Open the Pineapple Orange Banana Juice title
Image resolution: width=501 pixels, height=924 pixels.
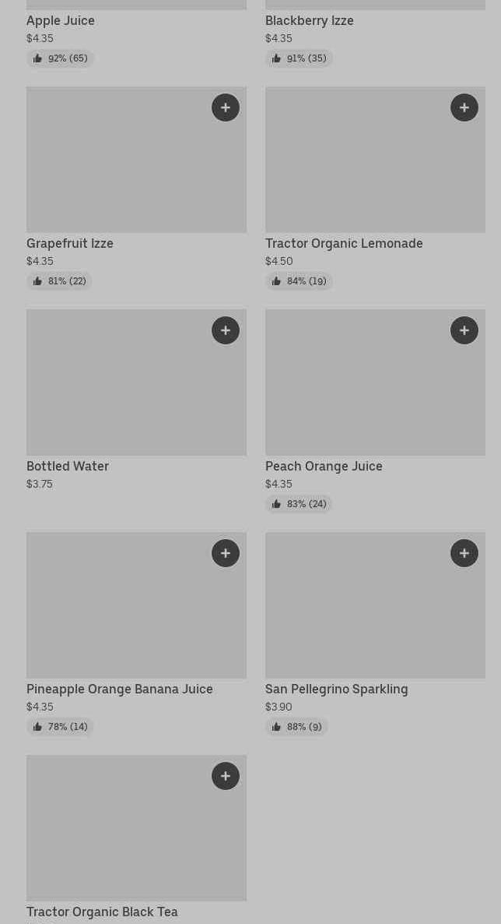click(120, 689)
